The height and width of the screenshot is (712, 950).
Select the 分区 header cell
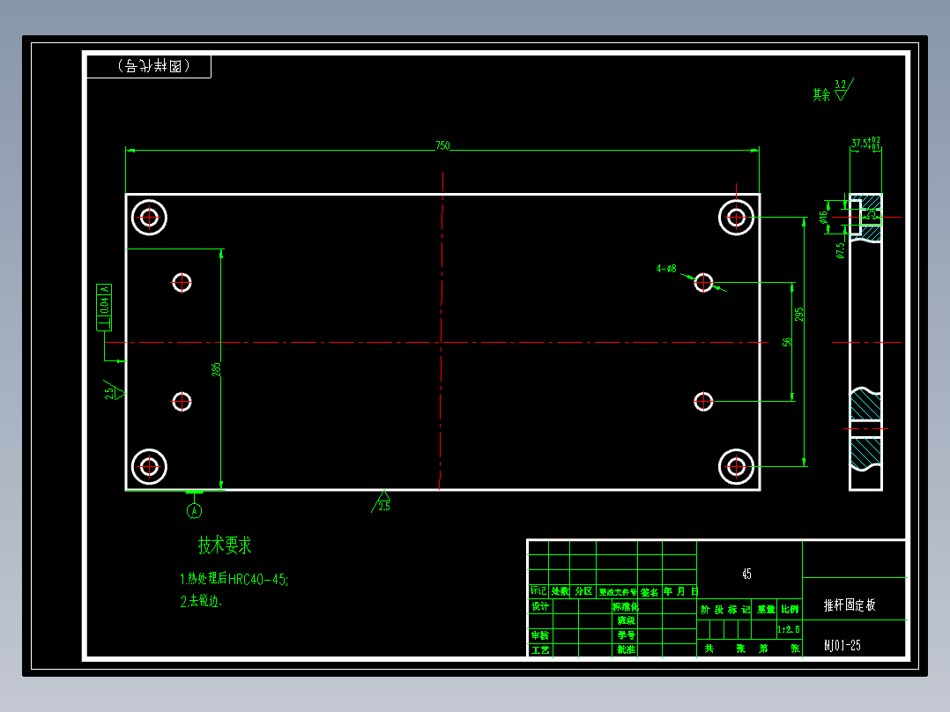point(583,590)
